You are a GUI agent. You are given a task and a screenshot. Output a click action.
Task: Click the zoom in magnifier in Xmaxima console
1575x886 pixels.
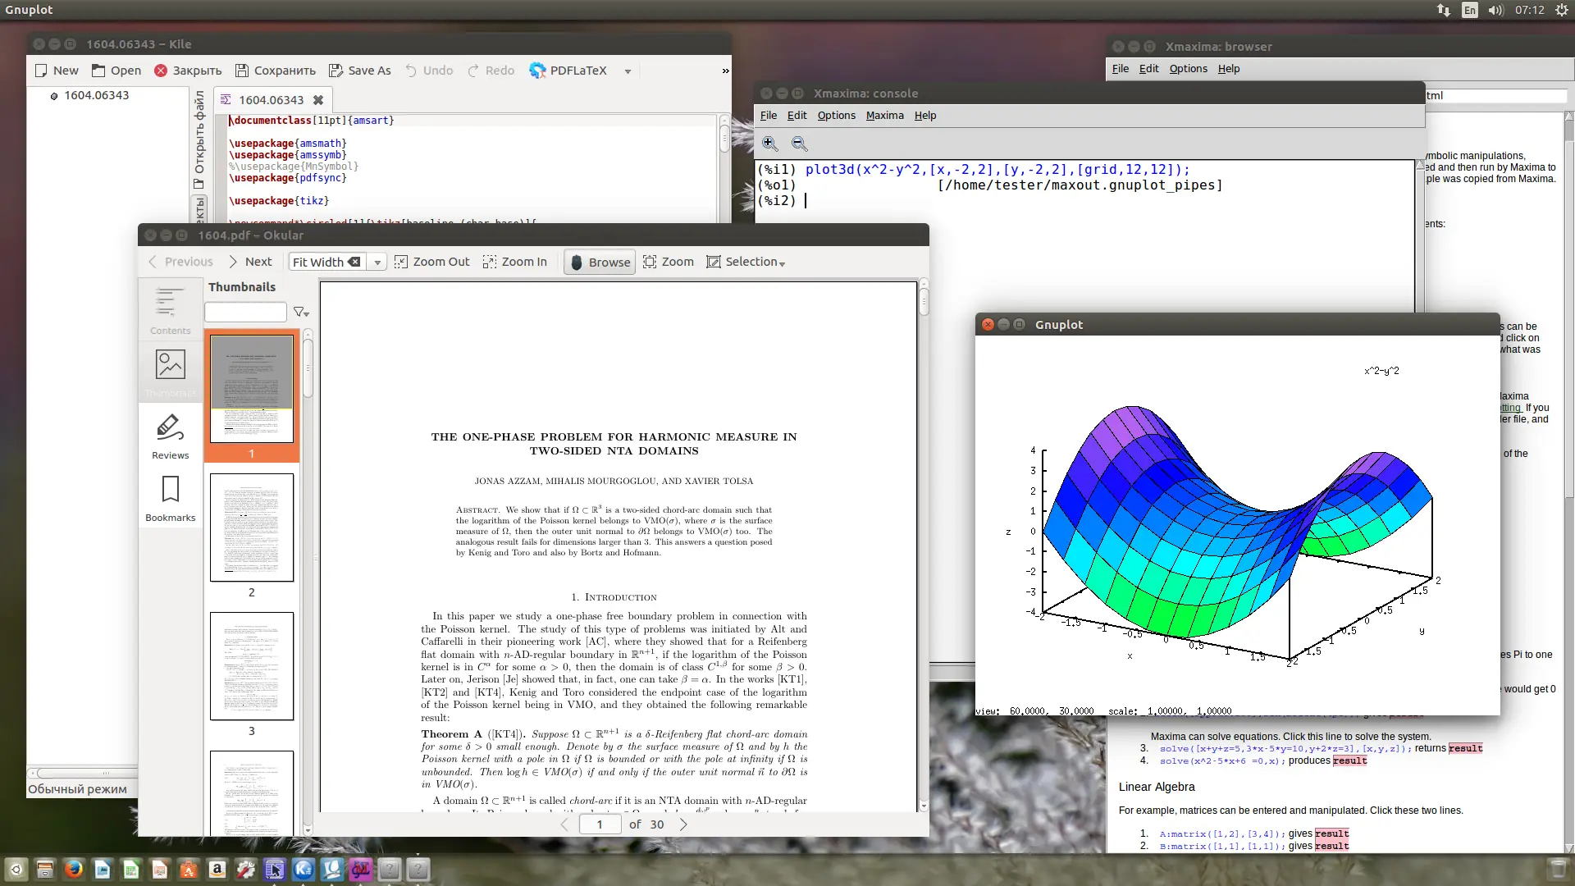tap(769, 144)
